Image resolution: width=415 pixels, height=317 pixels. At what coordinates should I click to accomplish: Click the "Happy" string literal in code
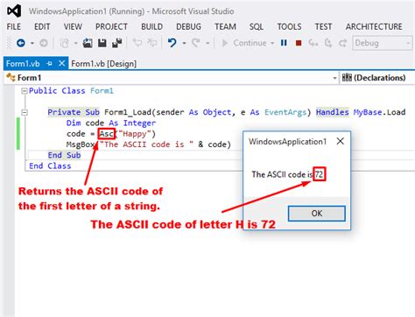coord(135,134)
